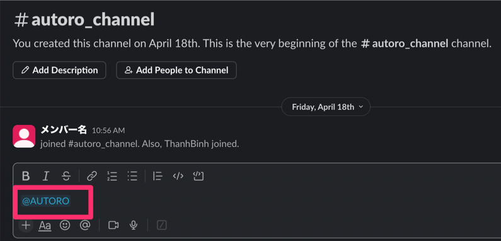Viewport: 501px width, 241px height.
Task: Click the @AUTORO mention in message field
Action: click(x=45, y=201)
